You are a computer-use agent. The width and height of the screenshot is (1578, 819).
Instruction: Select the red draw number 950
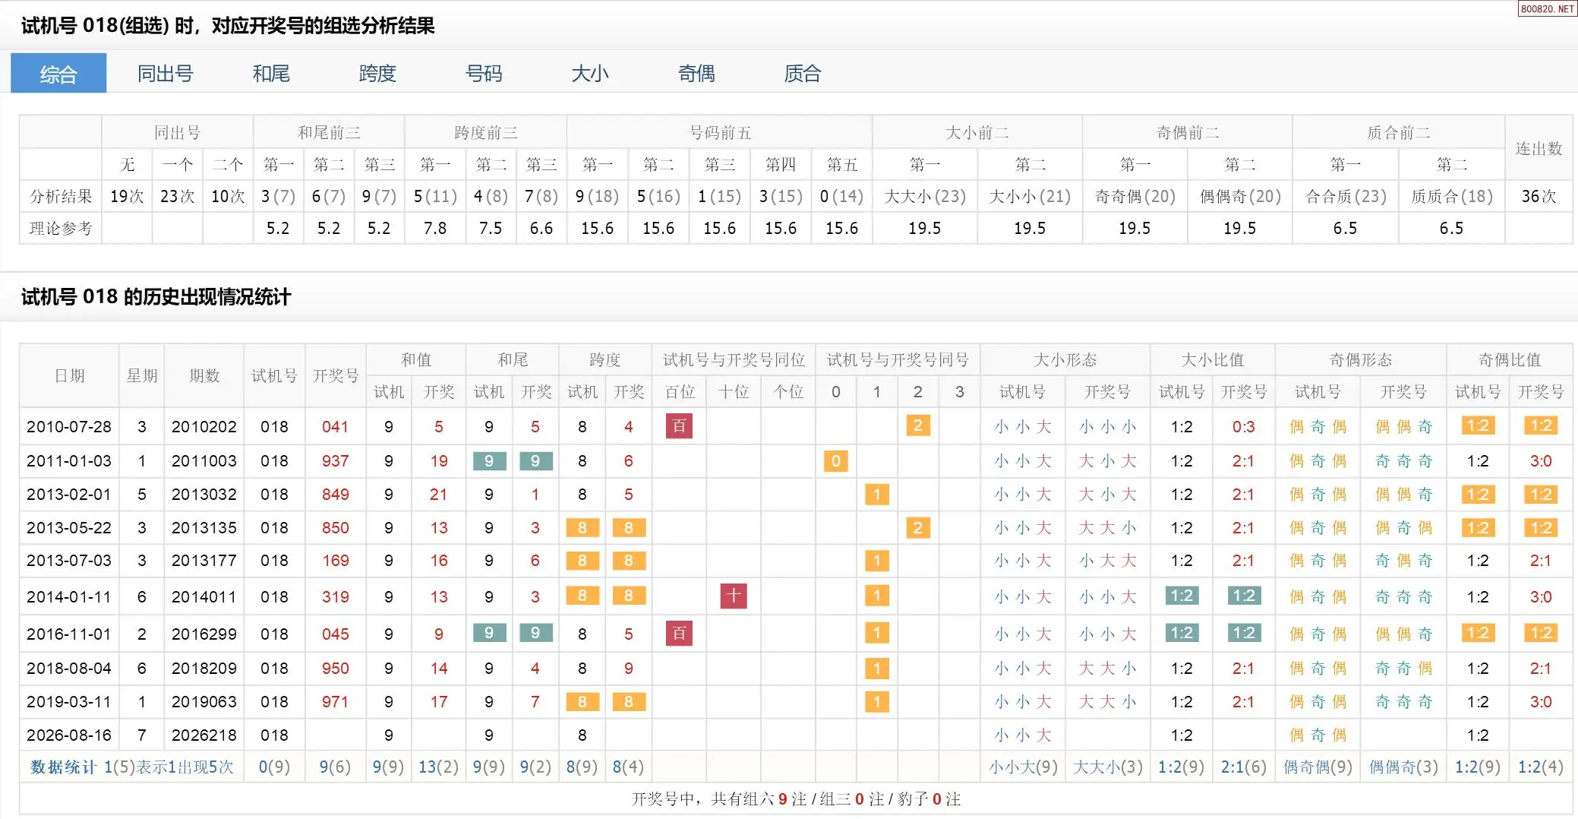[x=335, y=669]
